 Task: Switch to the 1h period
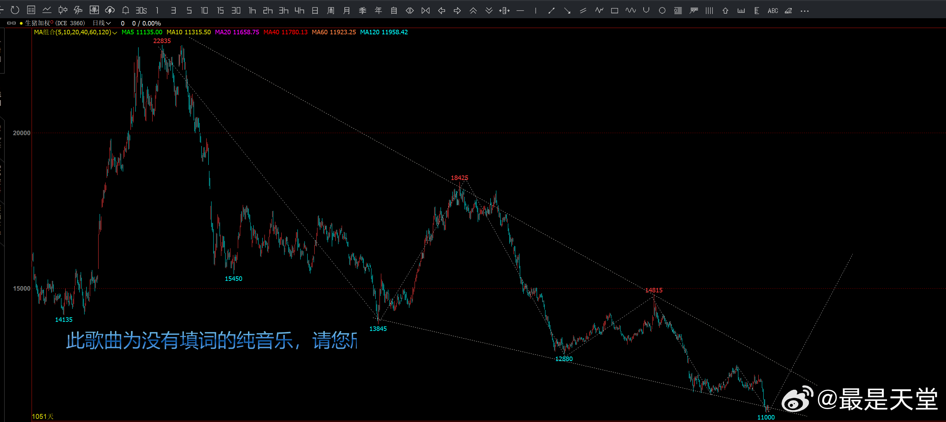pyautogui.click(x=252, y=11)
